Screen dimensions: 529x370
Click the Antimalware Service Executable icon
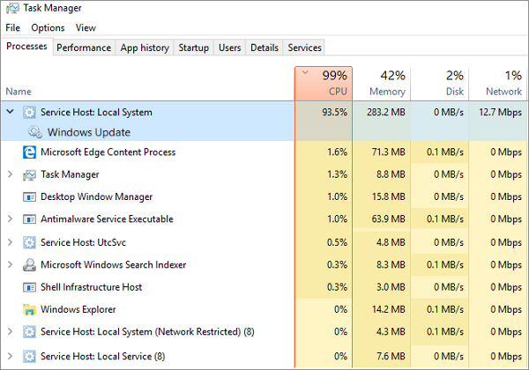(29, 219)
